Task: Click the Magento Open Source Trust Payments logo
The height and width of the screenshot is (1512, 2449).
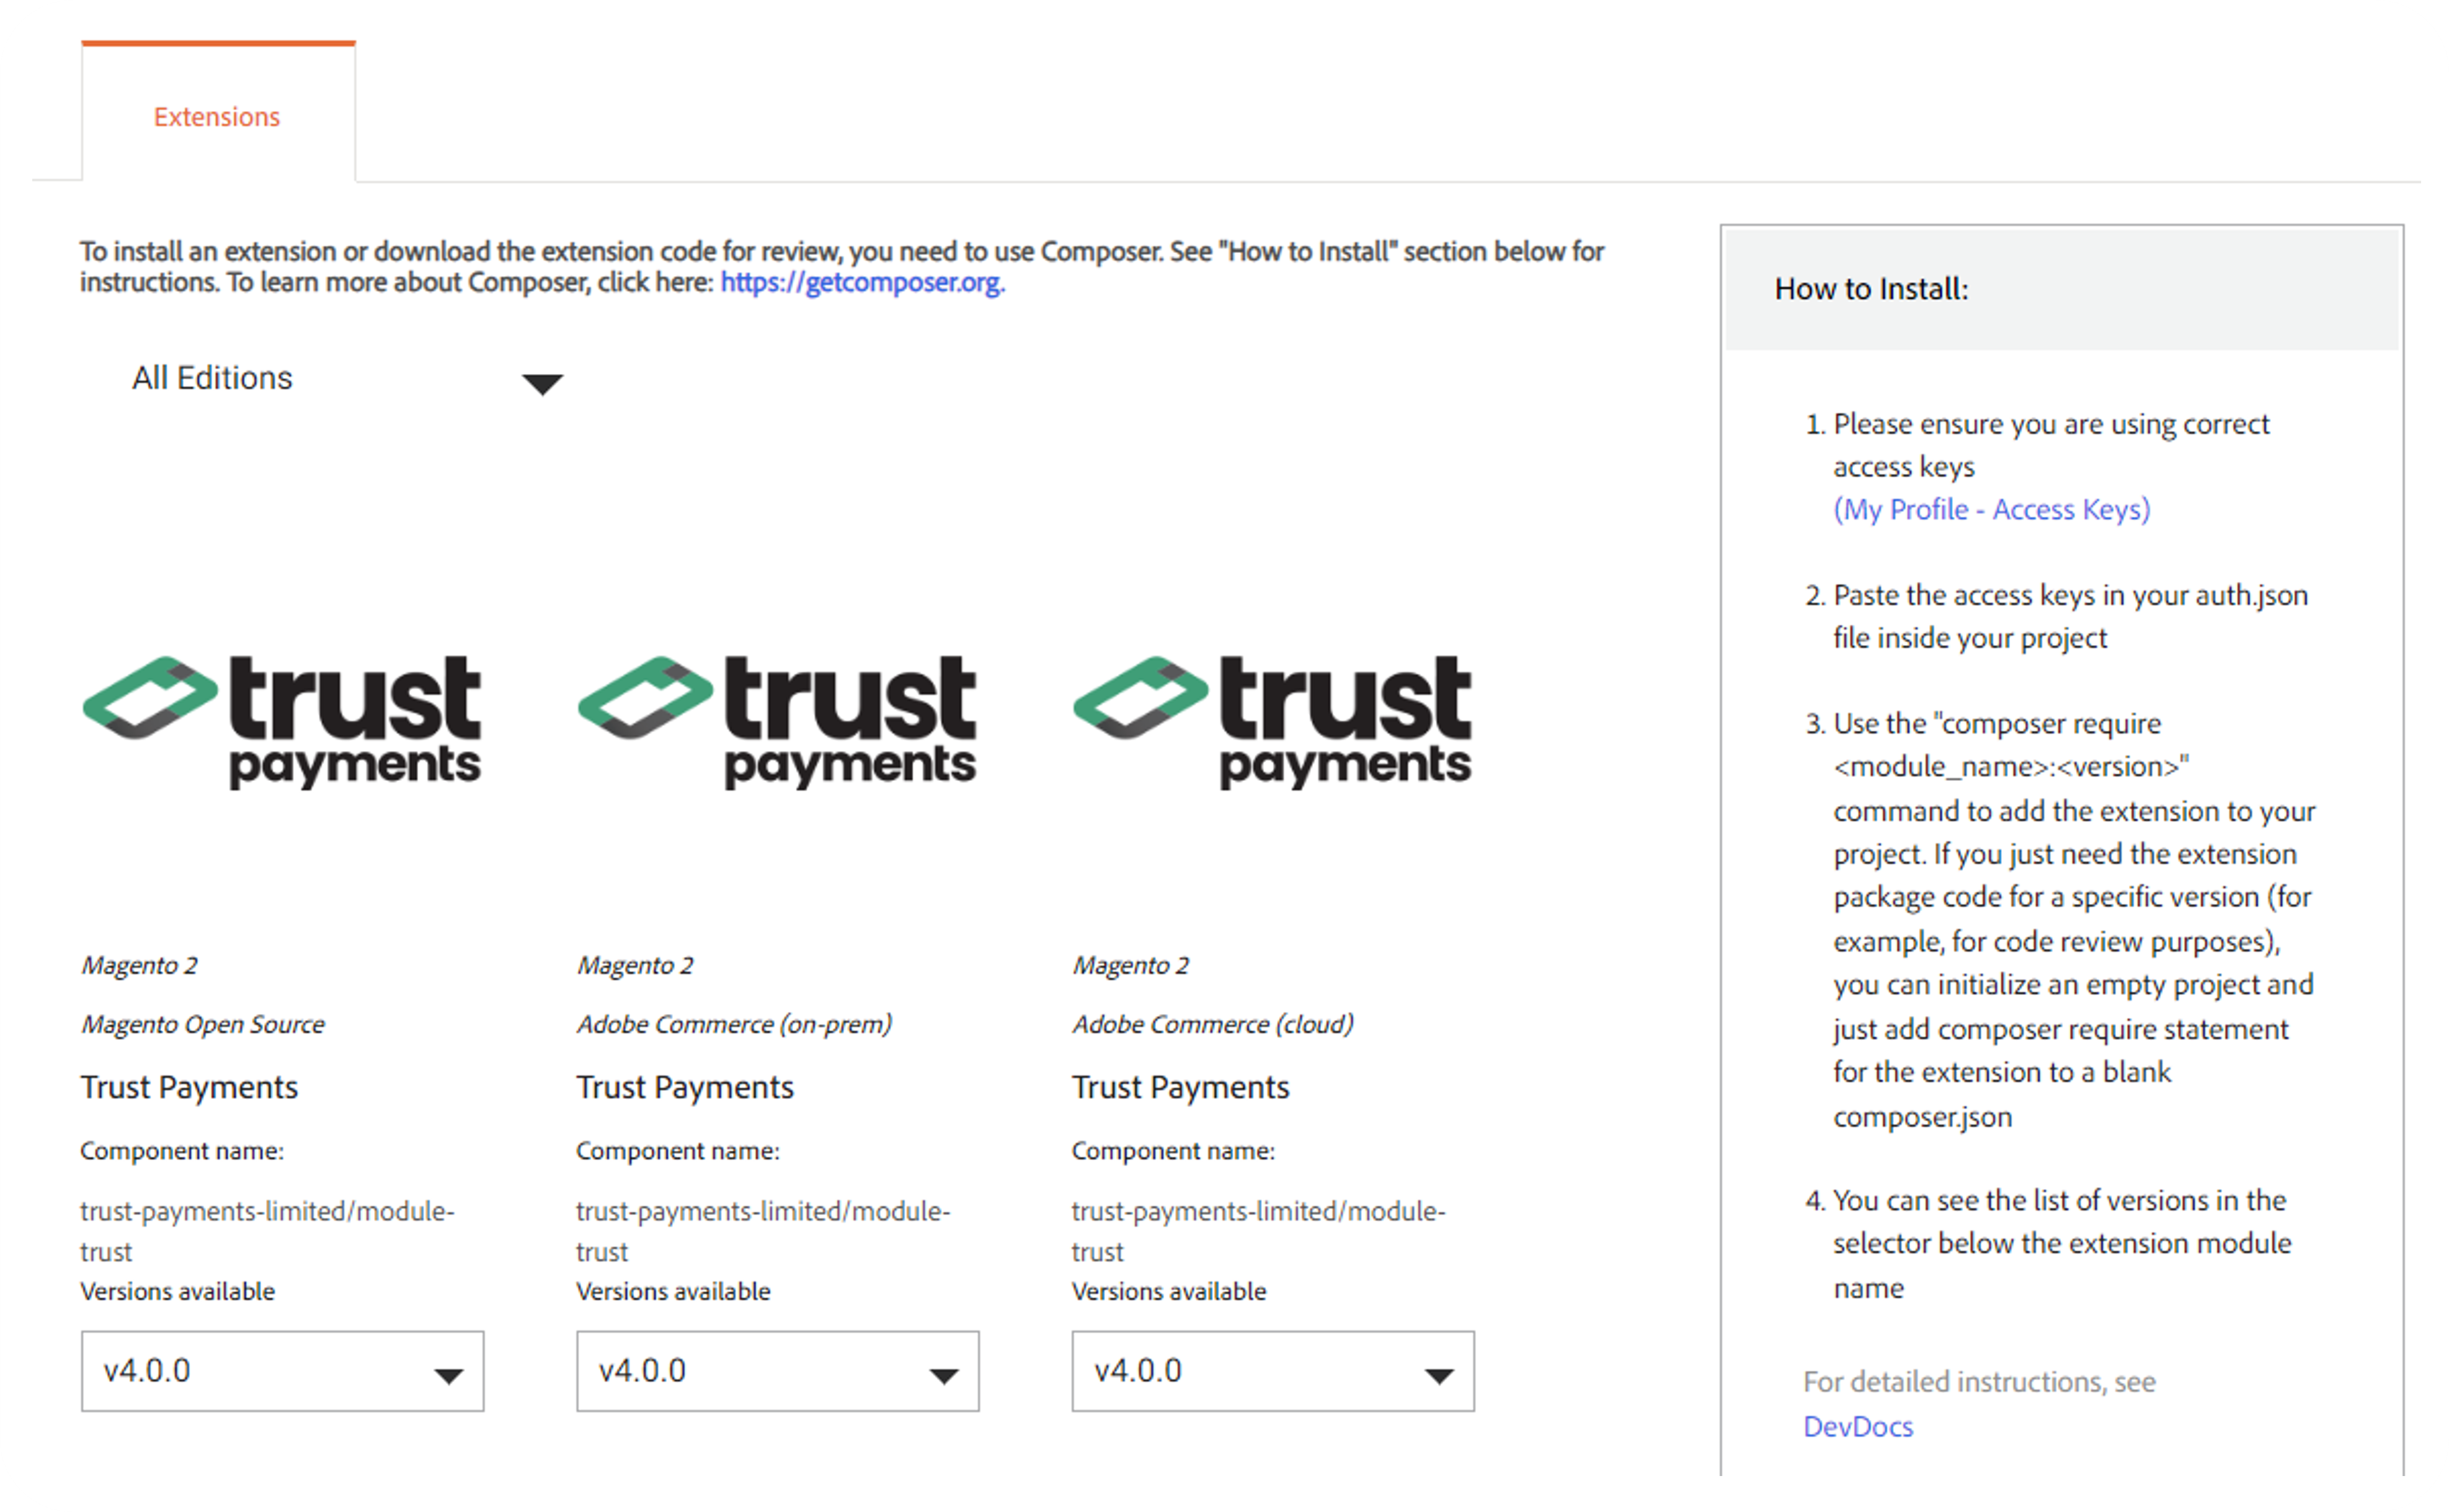Action: click(282, 721)
